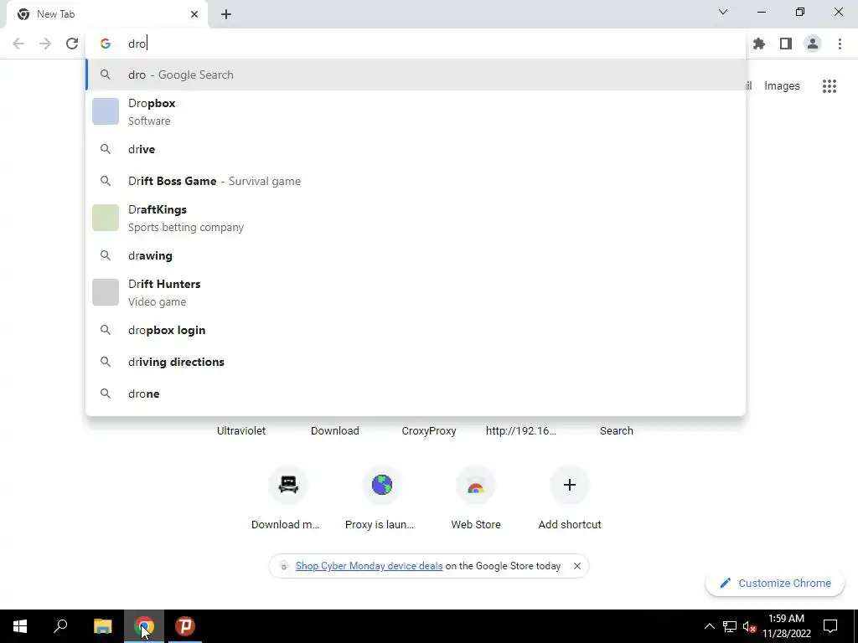The image size is (858, 643).
Task: Show hidden system tray icons
Action: 709,626
